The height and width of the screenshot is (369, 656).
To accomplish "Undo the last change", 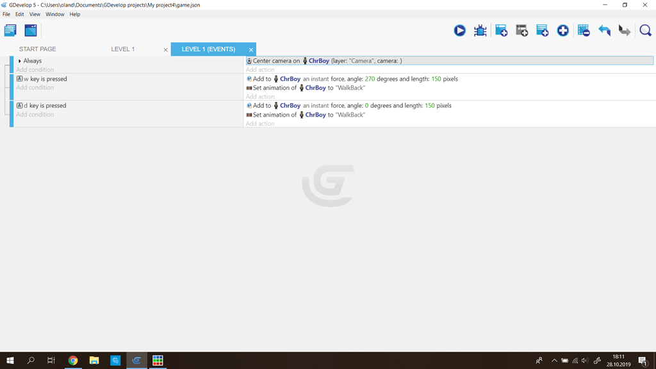I will pyautogui.click(x=604, y=31).
